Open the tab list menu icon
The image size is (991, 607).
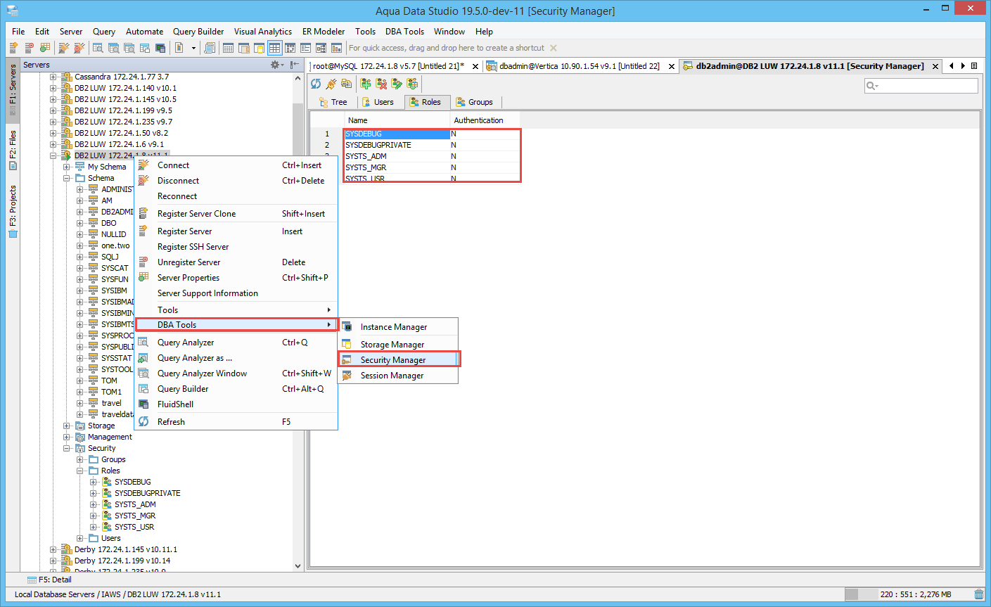pos(974,65)
